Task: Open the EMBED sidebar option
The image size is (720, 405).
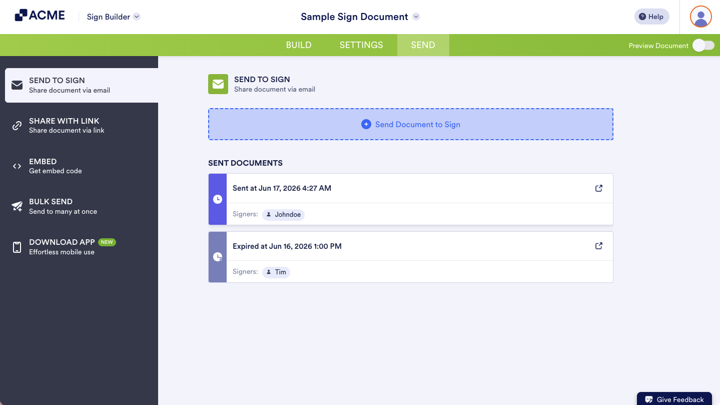Action: pos(82,166)
